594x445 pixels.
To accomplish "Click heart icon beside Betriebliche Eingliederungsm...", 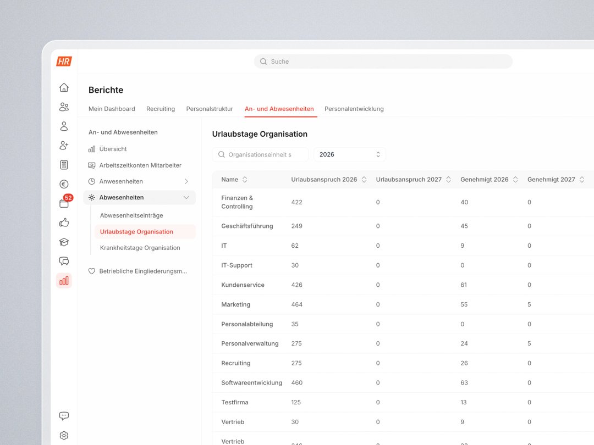I will 92,271.
